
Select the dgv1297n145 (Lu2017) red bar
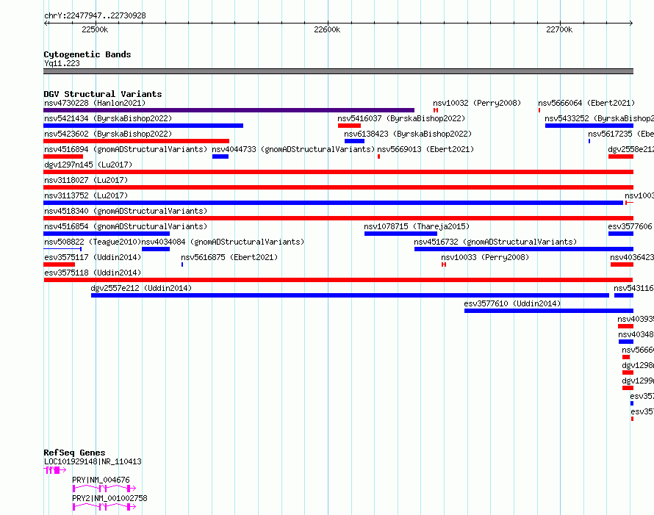point(338,172)
